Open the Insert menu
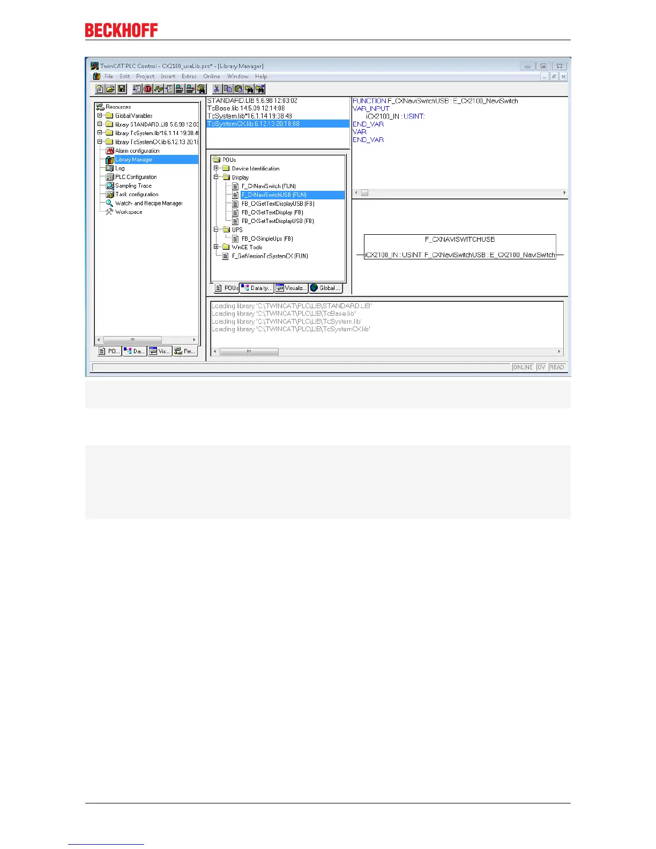Image resolution: width=656 pixels, height=849 pixels. click(168, 77)
